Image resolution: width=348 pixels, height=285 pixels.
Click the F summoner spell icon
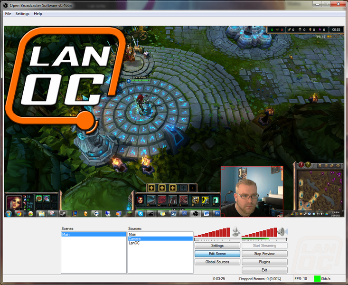(x=205, y=200)
